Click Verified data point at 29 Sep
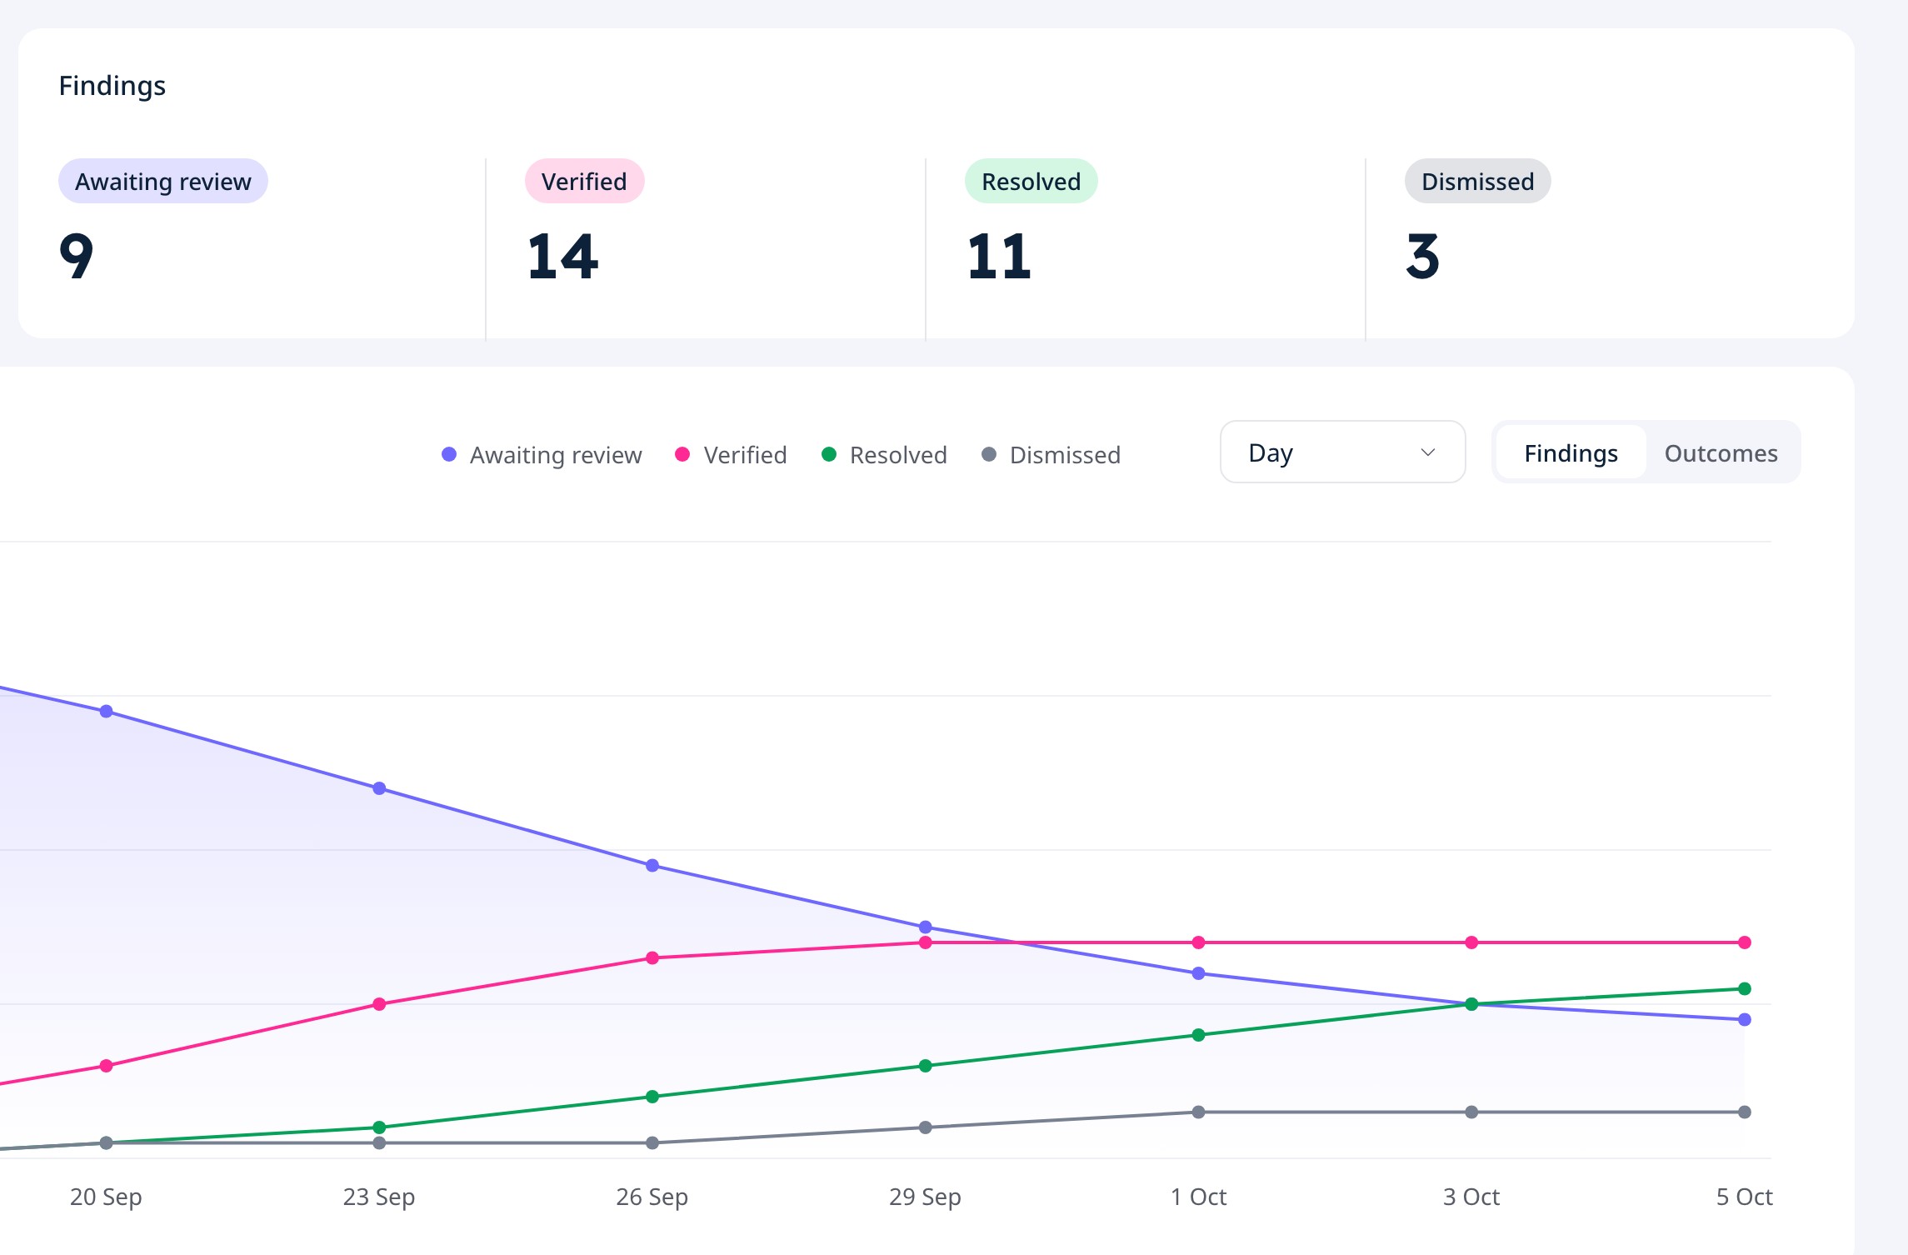The image size is (1908, 1255). point(926,942)
